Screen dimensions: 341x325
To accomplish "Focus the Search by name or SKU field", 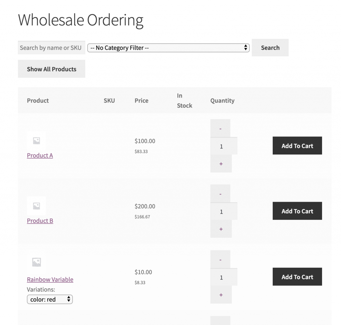I will pos(51,48).
